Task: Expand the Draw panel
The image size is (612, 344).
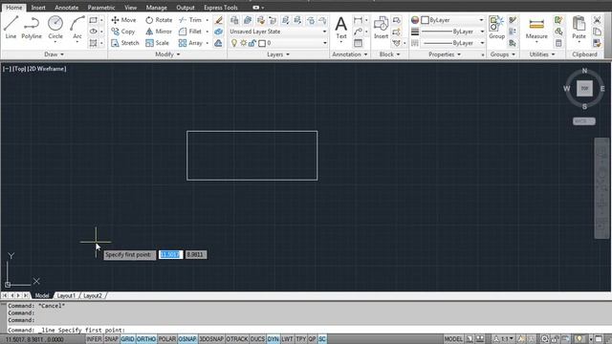Action: [x=54, y=54]
